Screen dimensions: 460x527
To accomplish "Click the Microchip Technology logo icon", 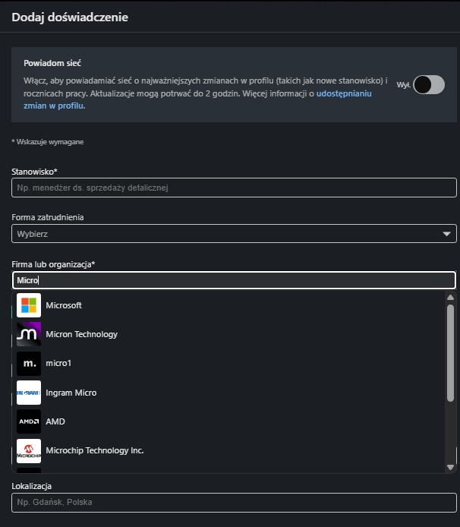I will pos(29,451).
